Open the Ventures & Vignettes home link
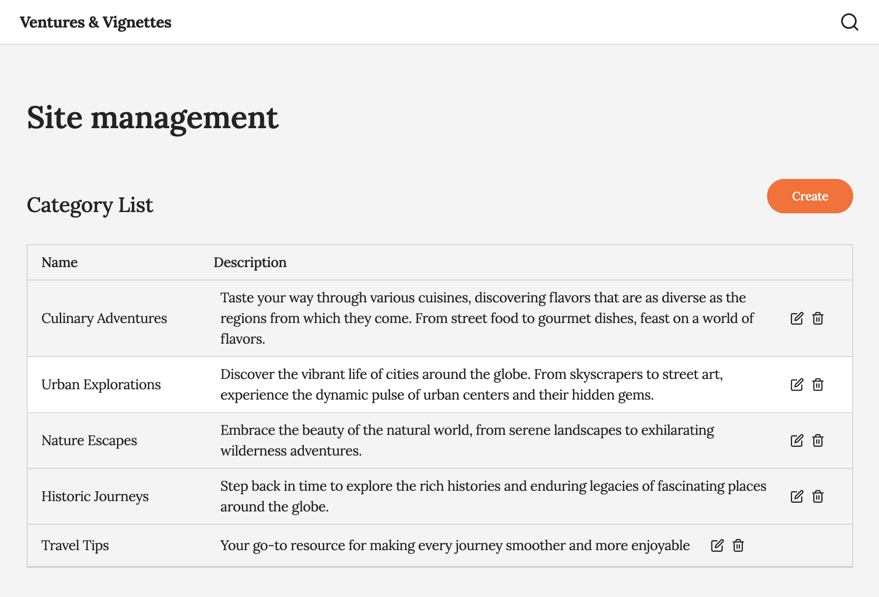Image resolution: width=879 pixels, height=597 pixels. [x=96, y=22]
